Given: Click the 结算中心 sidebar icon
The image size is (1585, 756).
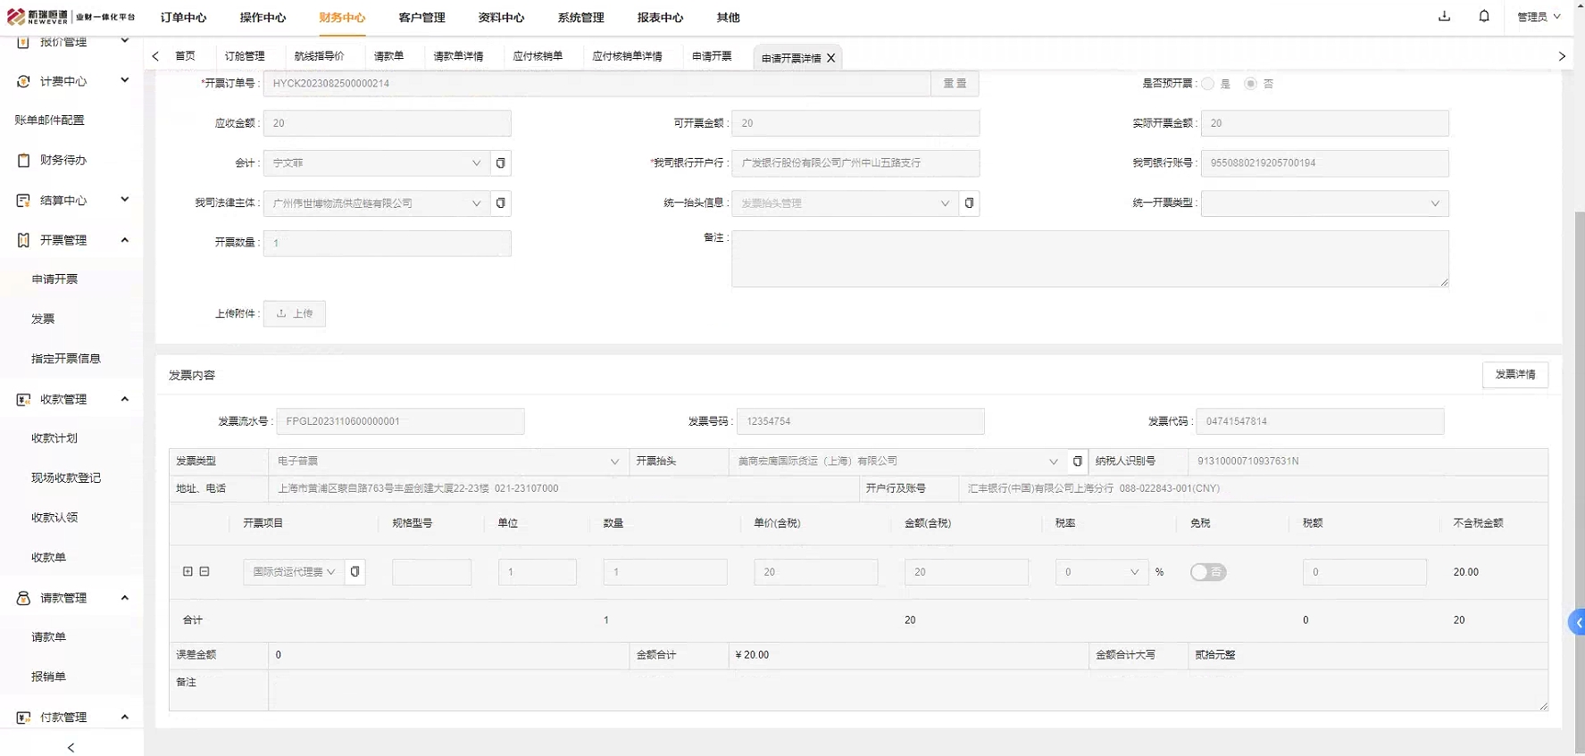Looking at the screenshot, I should pyautogui.click(x=23, y=200).
